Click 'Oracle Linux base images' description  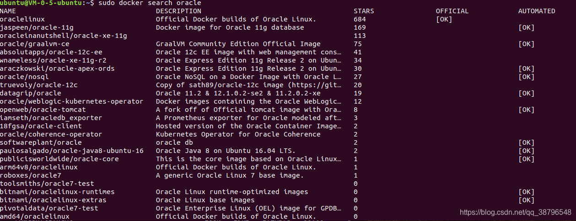point(205,200)
